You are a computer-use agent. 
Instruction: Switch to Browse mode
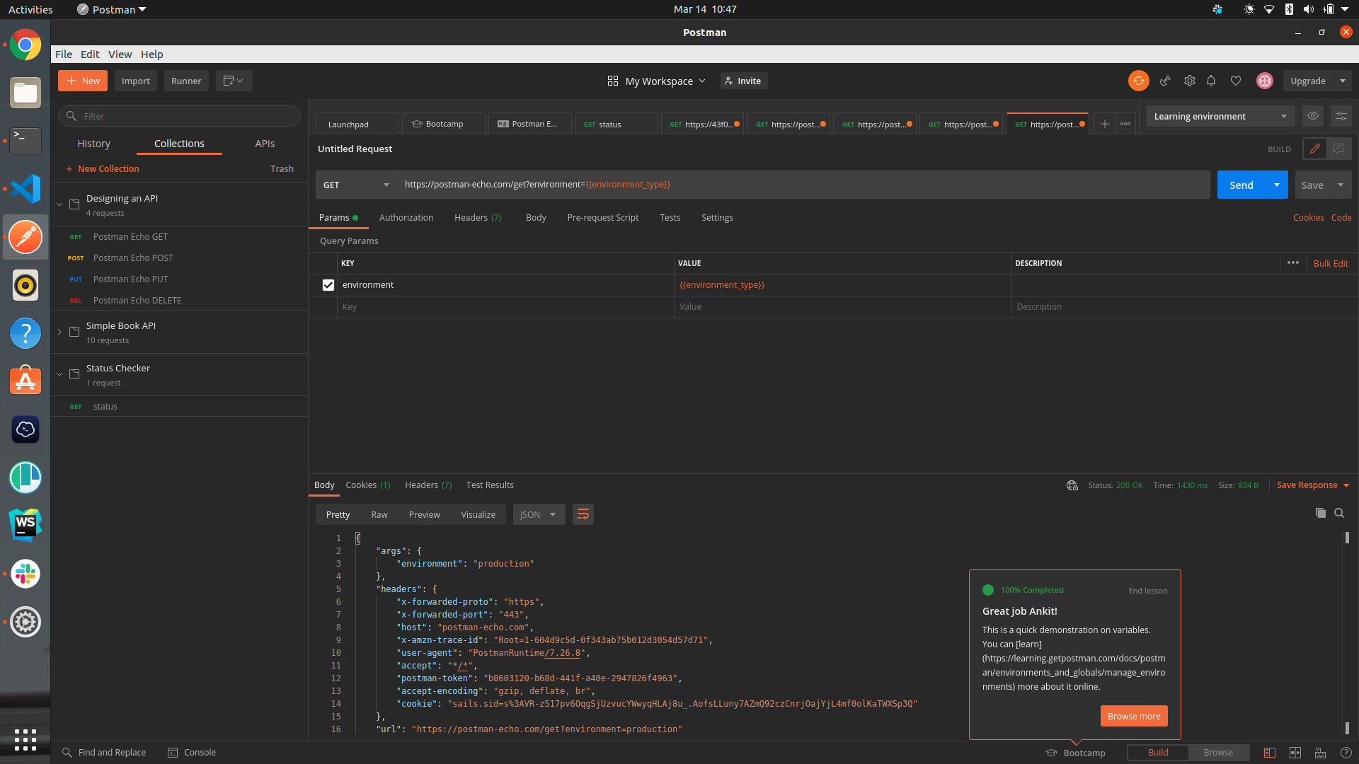tap(1218, 753)
